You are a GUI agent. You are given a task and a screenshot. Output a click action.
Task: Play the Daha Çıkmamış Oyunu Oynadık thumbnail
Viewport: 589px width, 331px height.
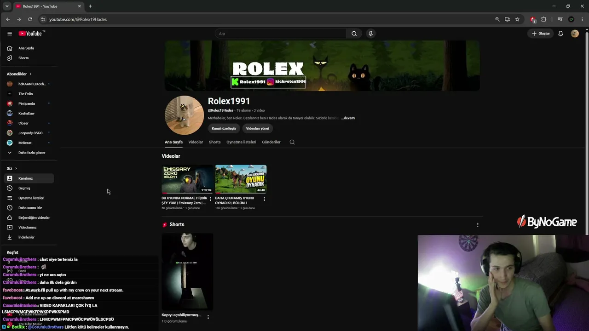(241, 179)
